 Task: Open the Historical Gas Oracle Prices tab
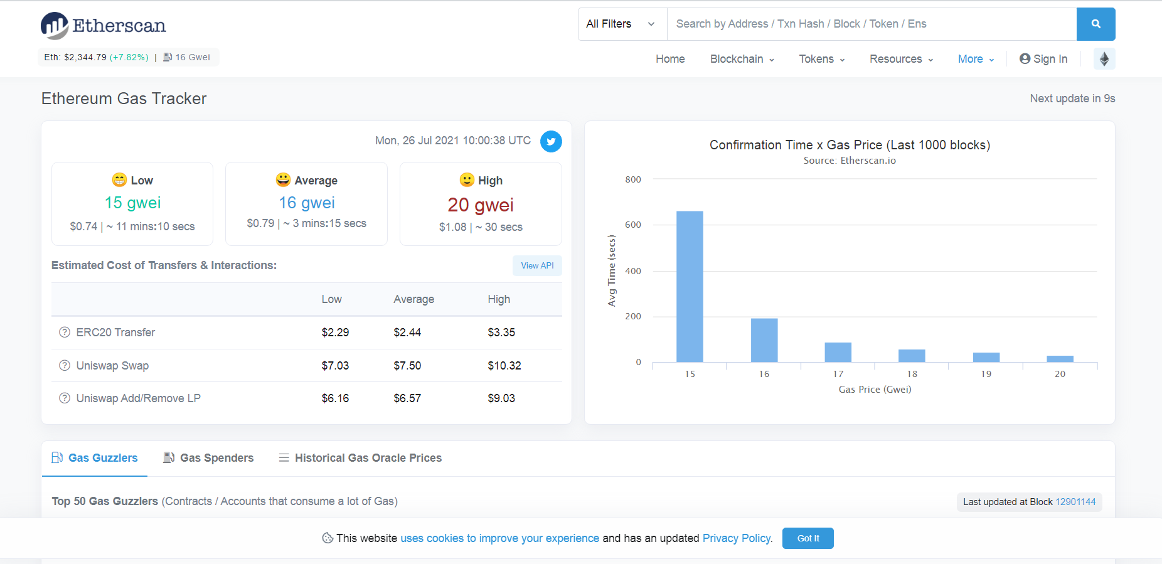click(361, 458)
